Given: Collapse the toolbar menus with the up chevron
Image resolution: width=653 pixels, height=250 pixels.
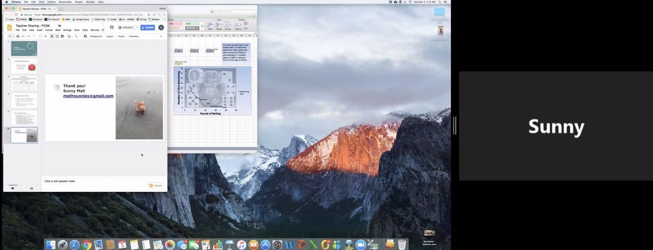Looking at the screenshot, I should coord(161,36).
